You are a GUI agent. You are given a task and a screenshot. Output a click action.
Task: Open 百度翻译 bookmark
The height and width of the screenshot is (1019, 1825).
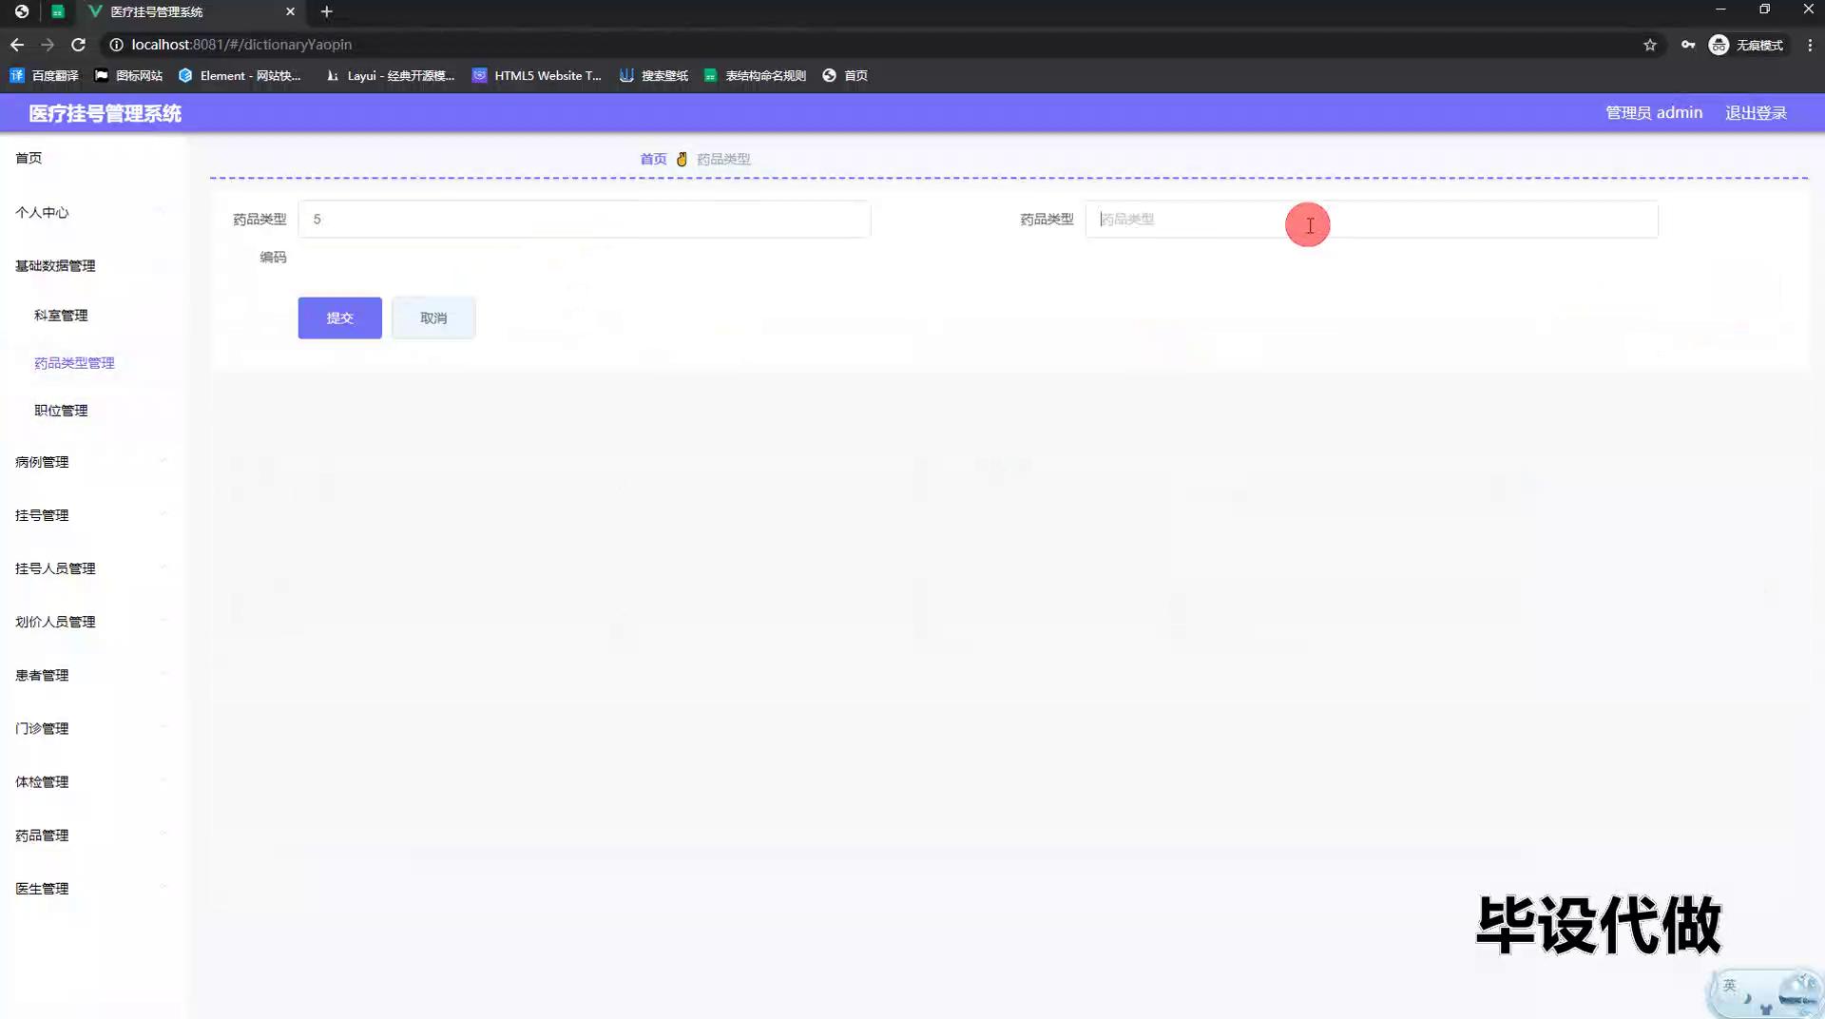tap(45, 75)
